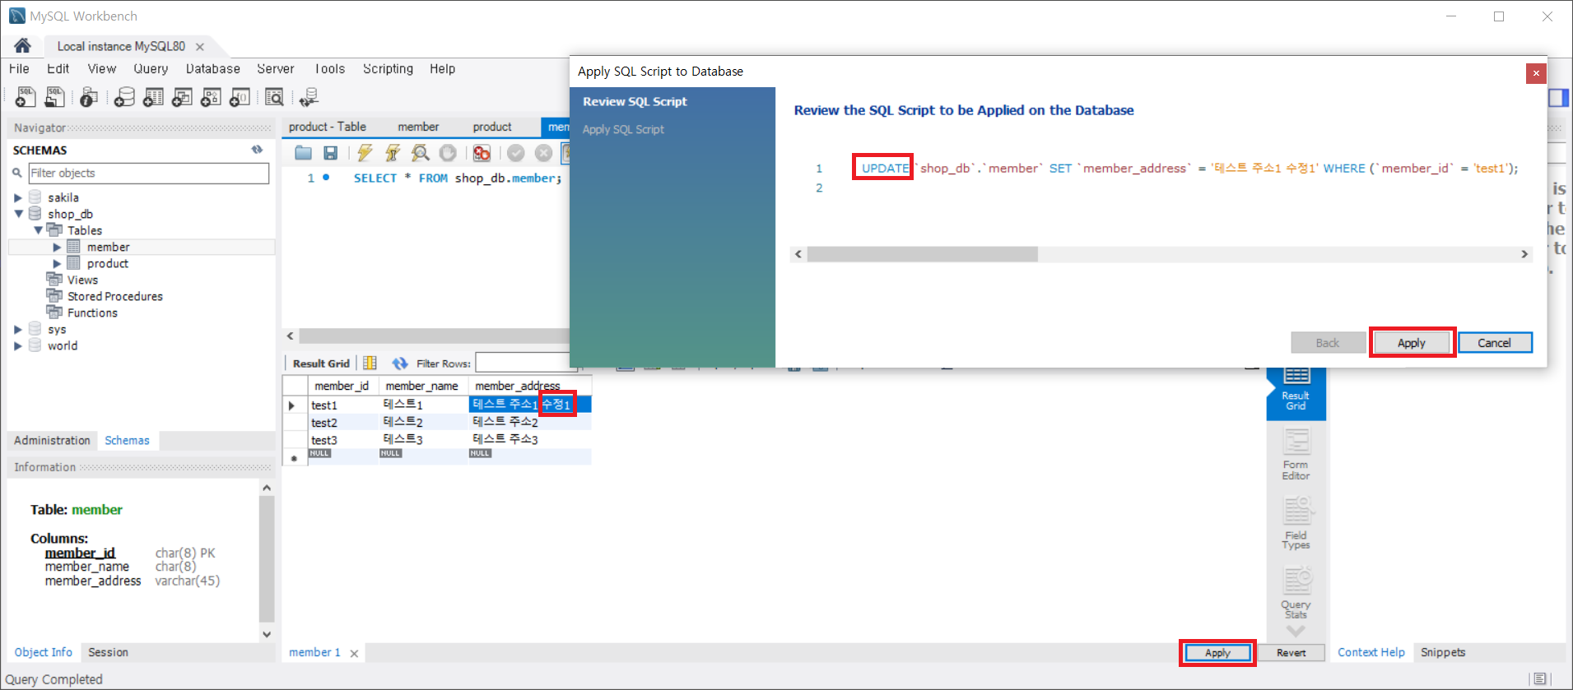The image size is (1573, 690).
Task: Open the MySQL Workbench home screen icon
Action: 22,45
